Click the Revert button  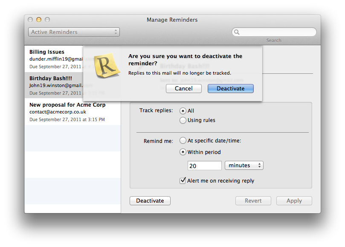tap(253, 201)
